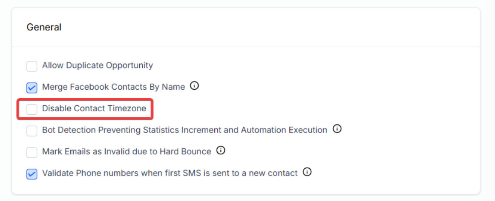Viewport: 495px width, 201px height.
Task: Check Mark Emails as Invalid checkbox
Action: coord(32,152)
